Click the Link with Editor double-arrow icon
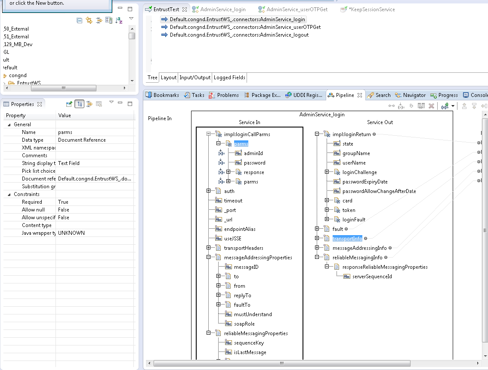Viewport: 488px width, 370px height. pos(89,20)
